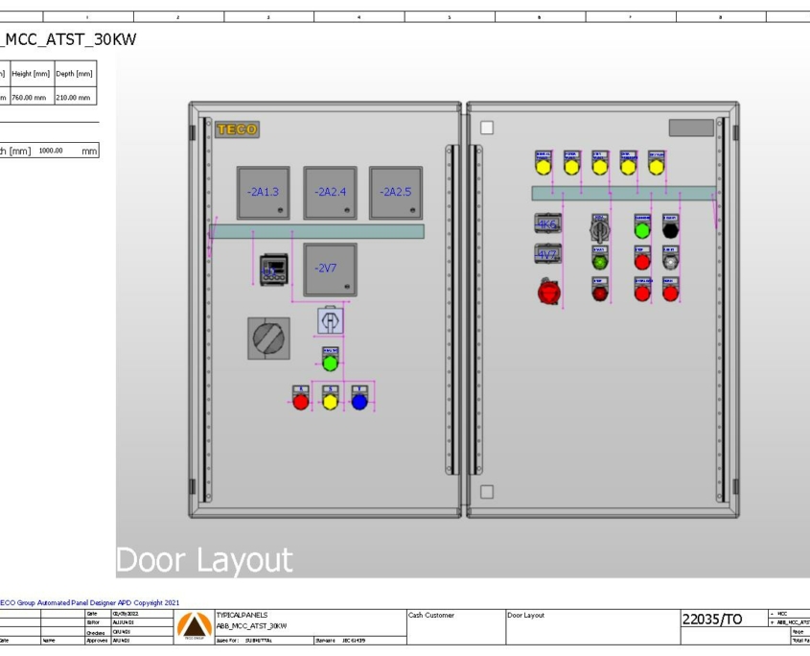Click the -2V7 drive module

[328, 269]
